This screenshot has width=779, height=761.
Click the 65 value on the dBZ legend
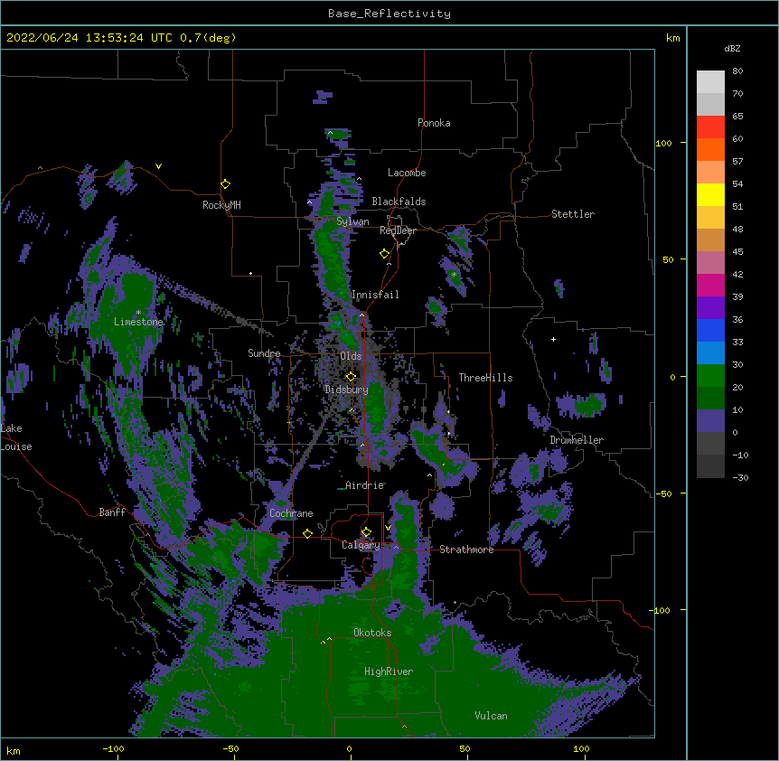click(x=737, y=117)
